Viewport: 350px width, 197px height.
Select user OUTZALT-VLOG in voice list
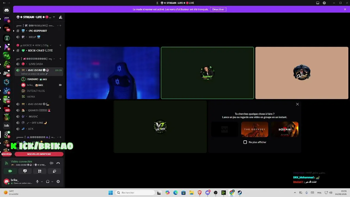(42, 91)
